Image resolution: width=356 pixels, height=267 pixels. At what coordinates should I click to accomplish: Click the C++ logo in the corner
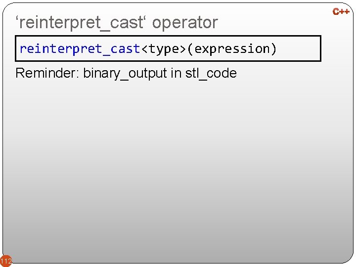point(341,11)
